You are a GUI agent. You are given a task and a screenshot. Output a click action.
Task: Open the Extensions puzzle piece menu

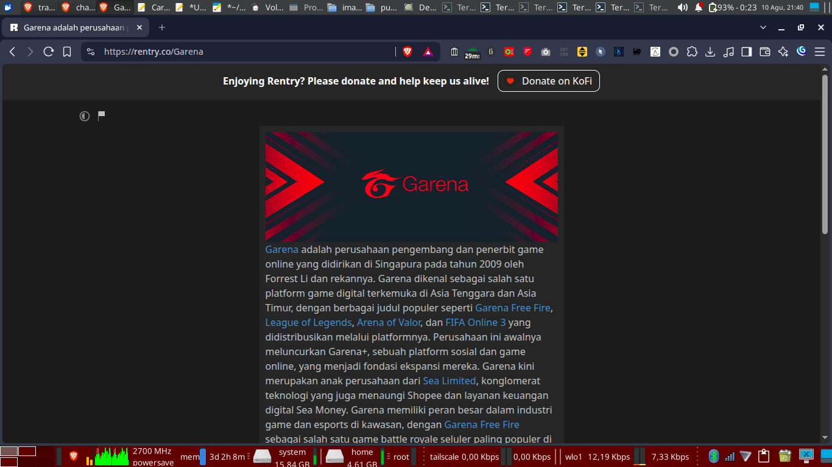[x=692, y=52]
